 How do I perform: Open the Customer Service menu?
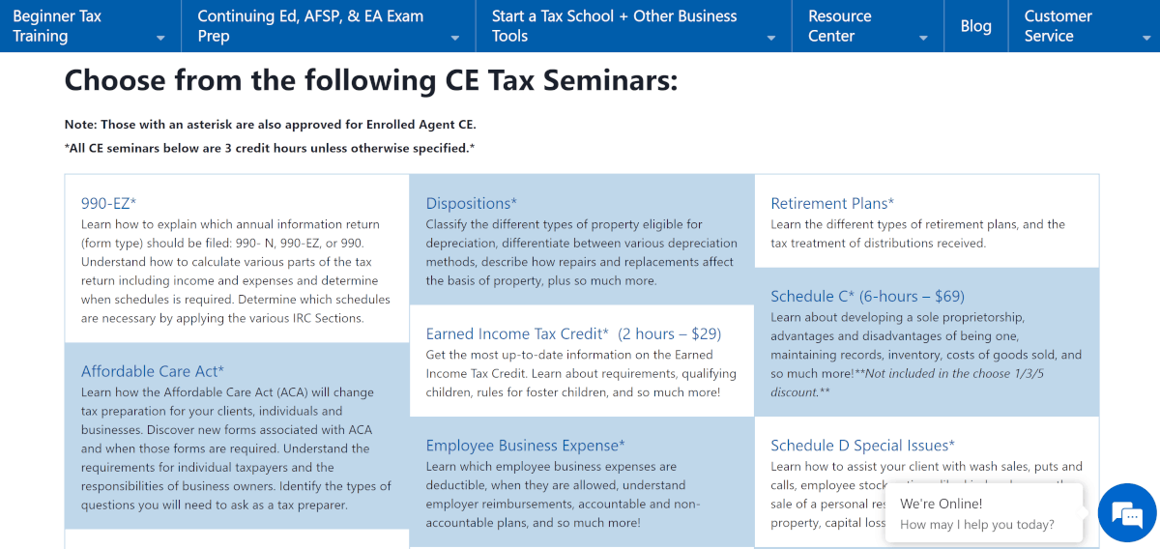[x=1058, y=26]
